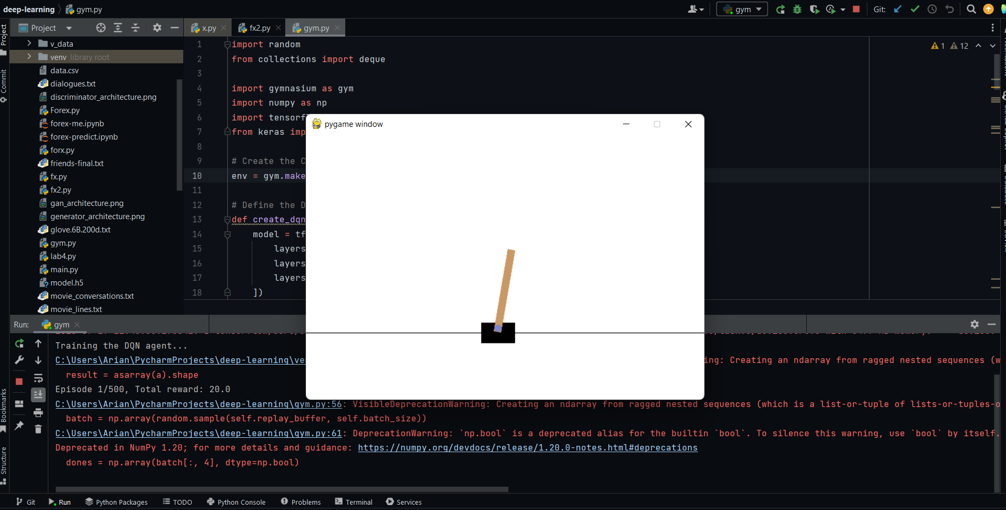Open the numpy deprecations release notes link
Viewport: 1006px width, 510px height.
[527, 448]
